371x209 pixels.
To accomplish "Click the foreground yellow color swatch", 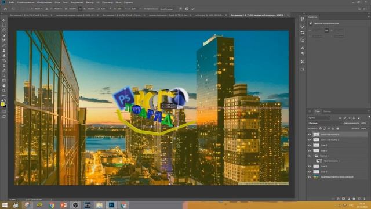I will coord(2,105).
